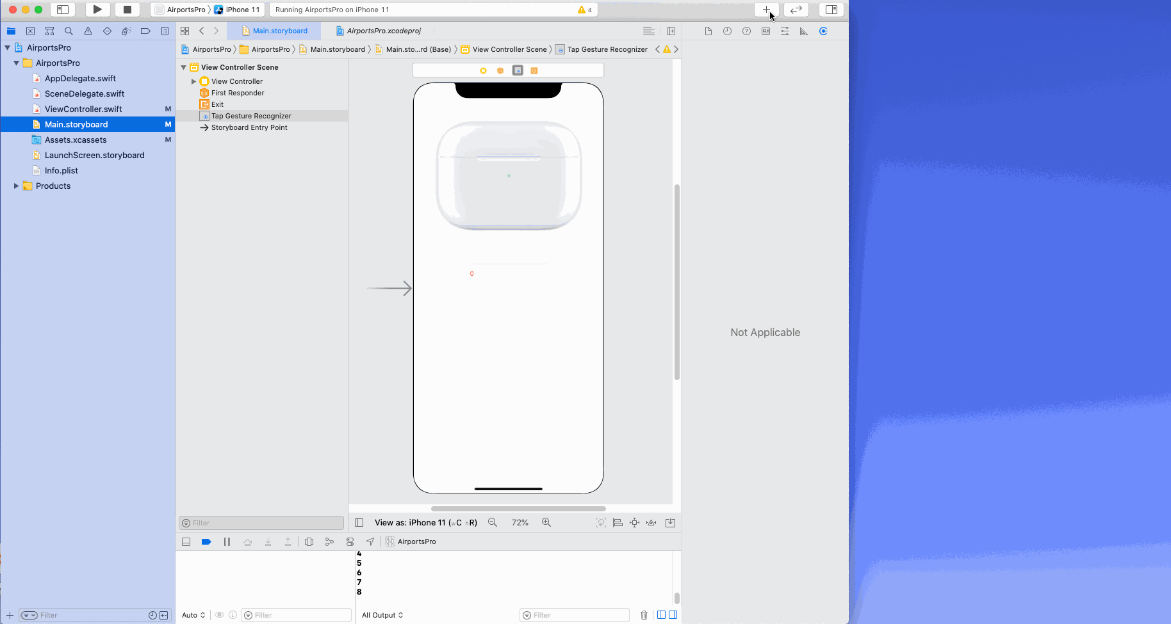
Task: Toggle breakpoints with the blue arrow icon
Action: click(x=206, y=541)
